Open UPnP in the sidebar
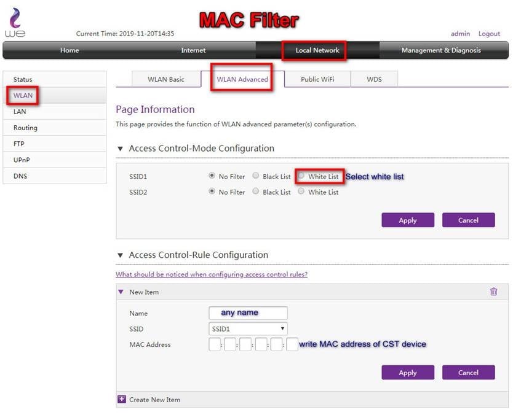This screenshot has width=513, height=415. point(55,160)
